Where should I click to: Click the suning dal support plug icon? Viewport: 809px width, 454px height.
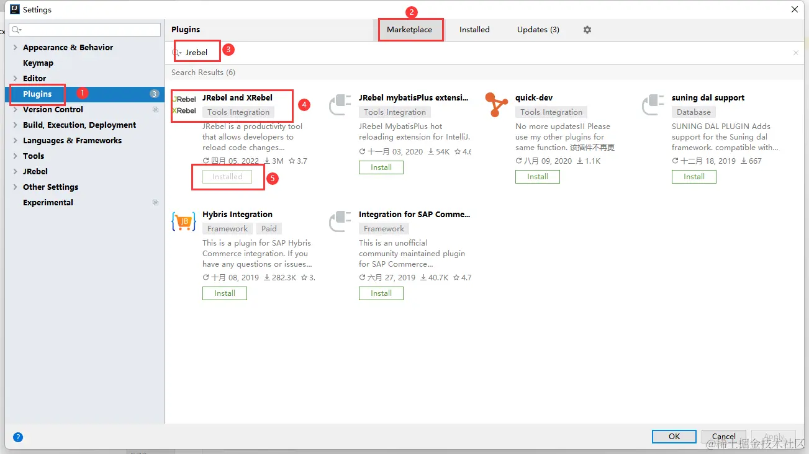pyautogui.click(x=653, y=105)
